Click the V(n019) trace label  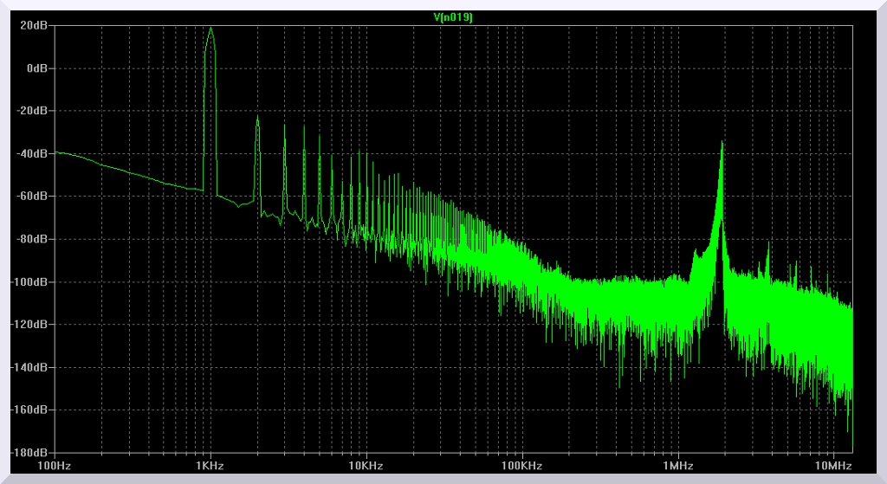pos(453,16)
